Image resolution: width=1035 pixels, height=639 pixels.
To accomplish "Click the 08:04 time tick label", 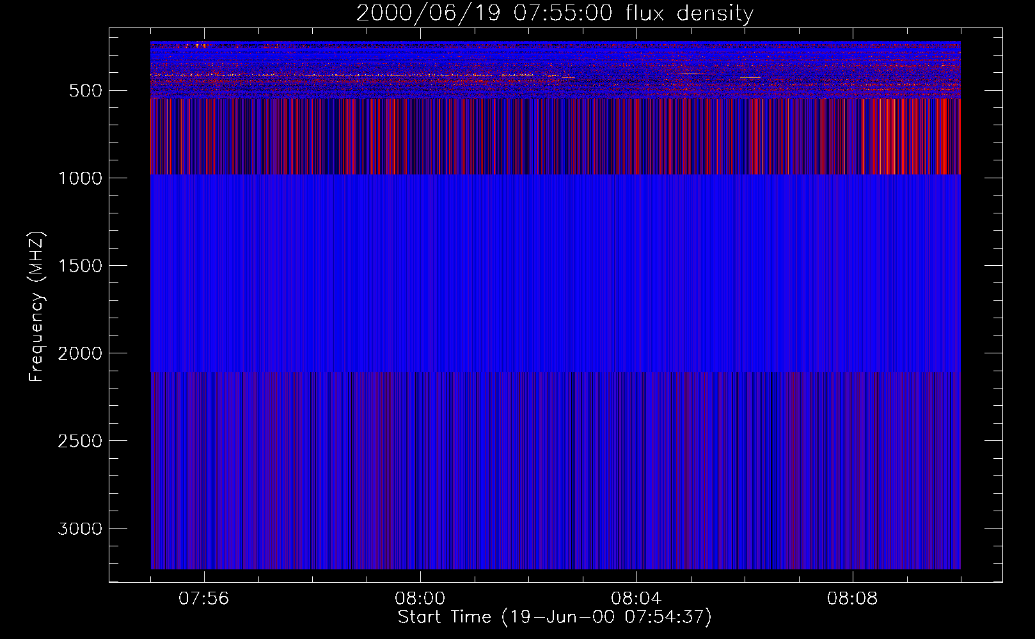I will pyautogui.click(x=636, y=599).
